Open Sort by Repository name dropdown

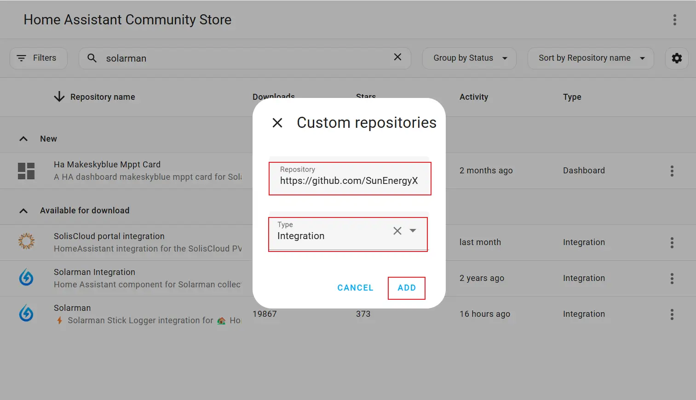(x=591, y=58)
